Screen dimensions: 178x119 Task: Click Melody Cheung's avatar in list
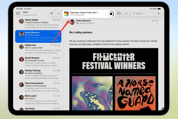click(x=21, y=72)
